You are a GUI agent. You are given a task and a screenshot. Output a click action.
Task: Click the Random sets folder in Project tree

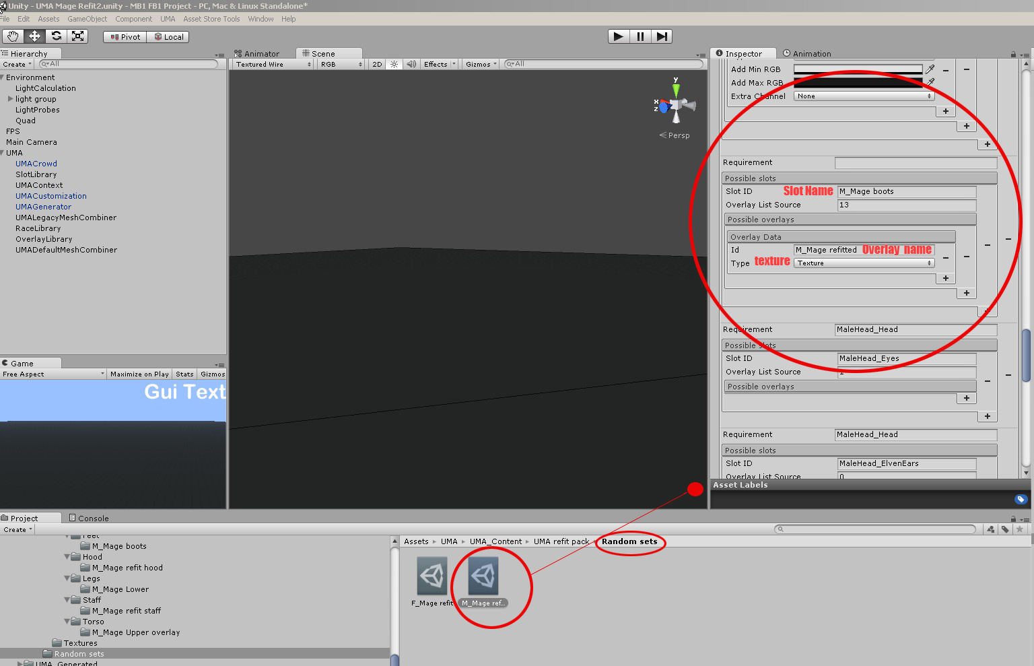click(79, 654)
